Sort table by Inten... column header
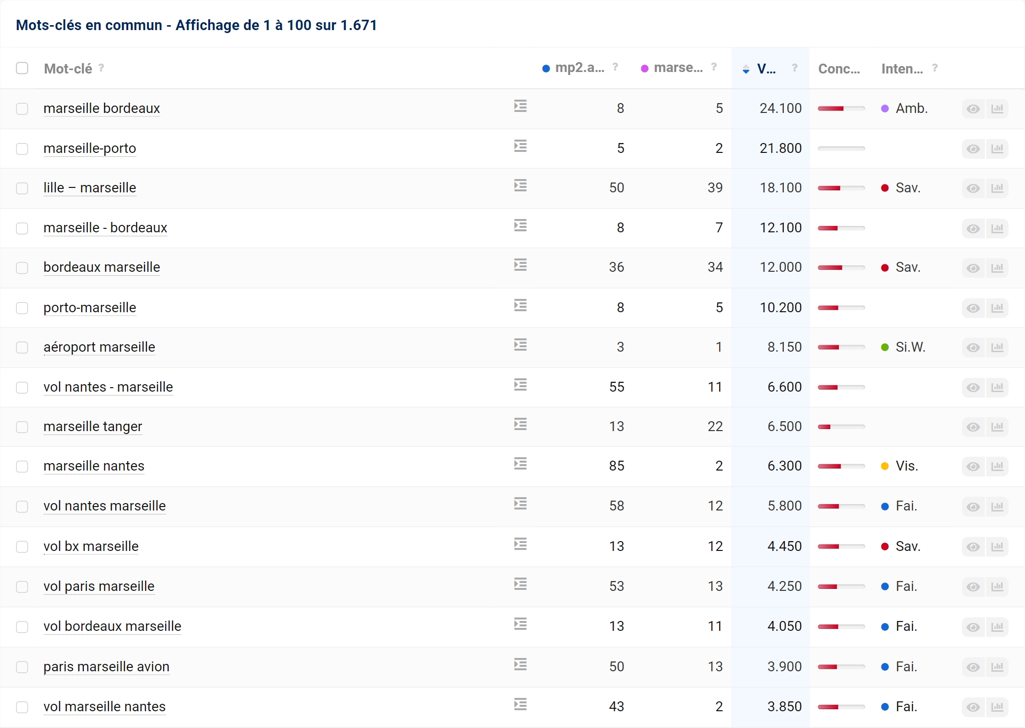The height and width of the screenshot is (728, 1025). [902, 69]
